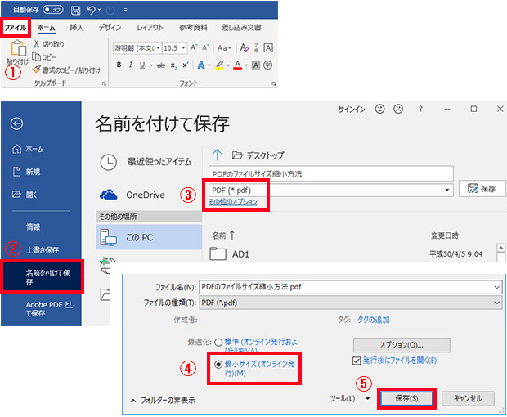
Task: Click the save disk icon in title bar
Action: (x=75, y=10)
